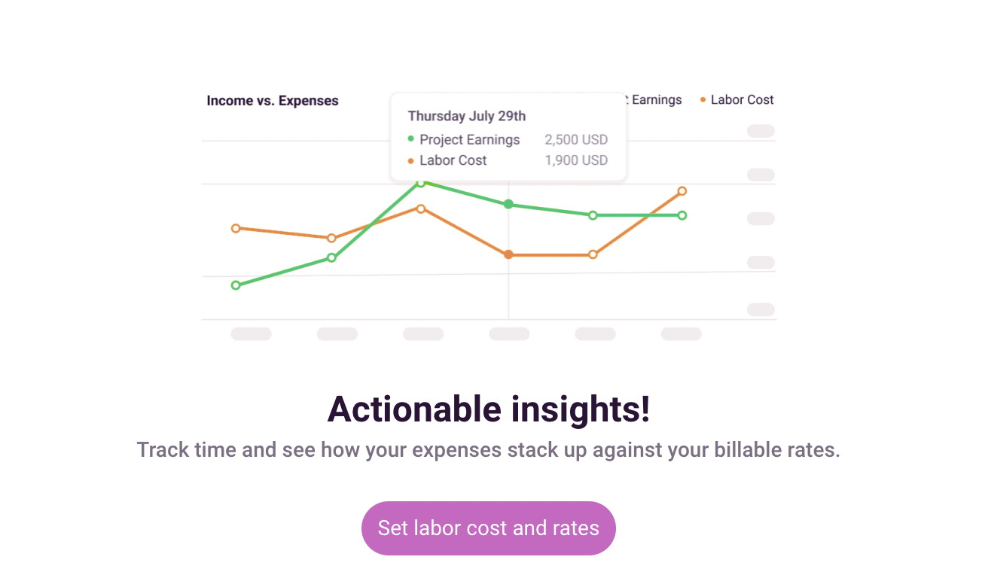
Task: Expand the Income vs. Expenses chart title
Action: pyautogui.click(x=273, y=100)
